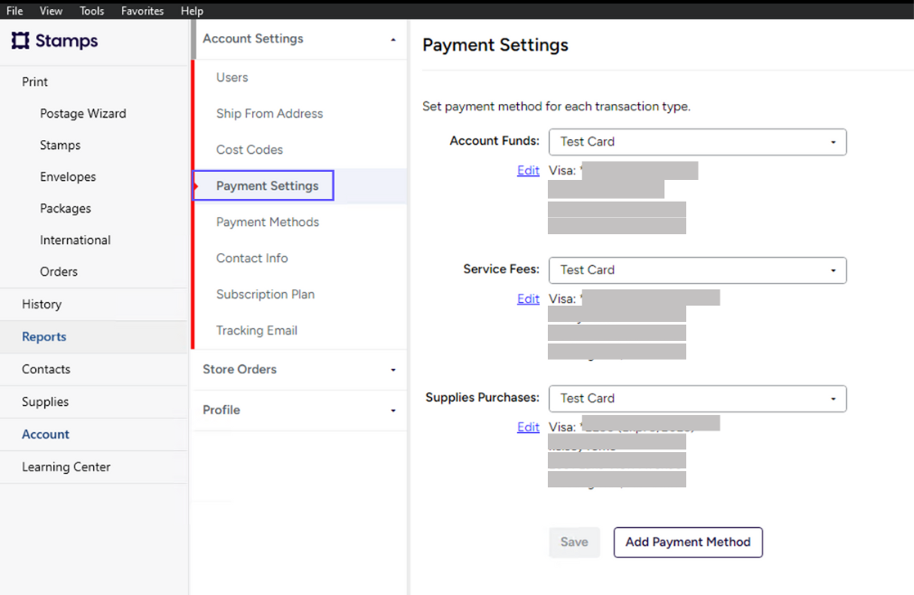
Task: Open Contact Info settings
Action: [x=252, y=258]
